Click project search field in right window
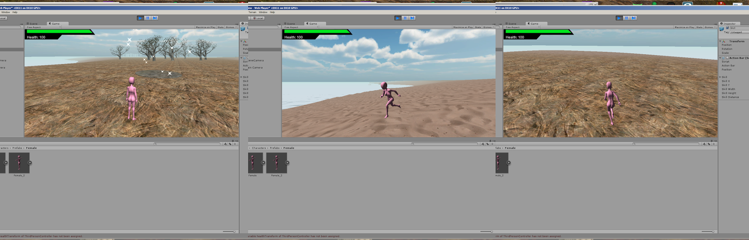 click(666, 144)
